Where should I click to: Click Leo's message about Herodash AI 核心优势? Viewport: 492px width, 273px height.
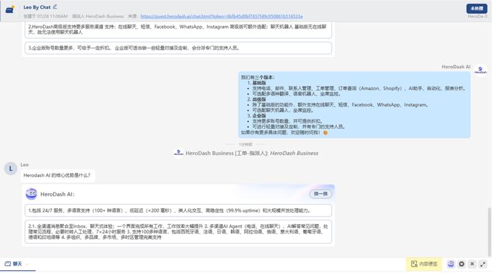click(x=57, y=175)
